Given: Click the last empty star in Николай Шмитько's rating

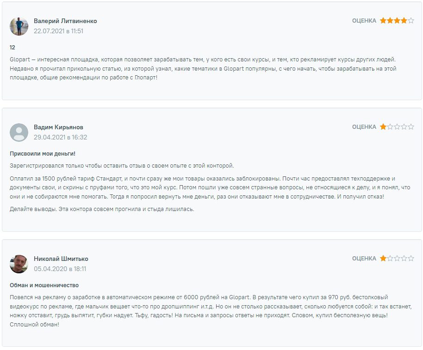Looking at the screenshot, I should [x=411, y=259].
